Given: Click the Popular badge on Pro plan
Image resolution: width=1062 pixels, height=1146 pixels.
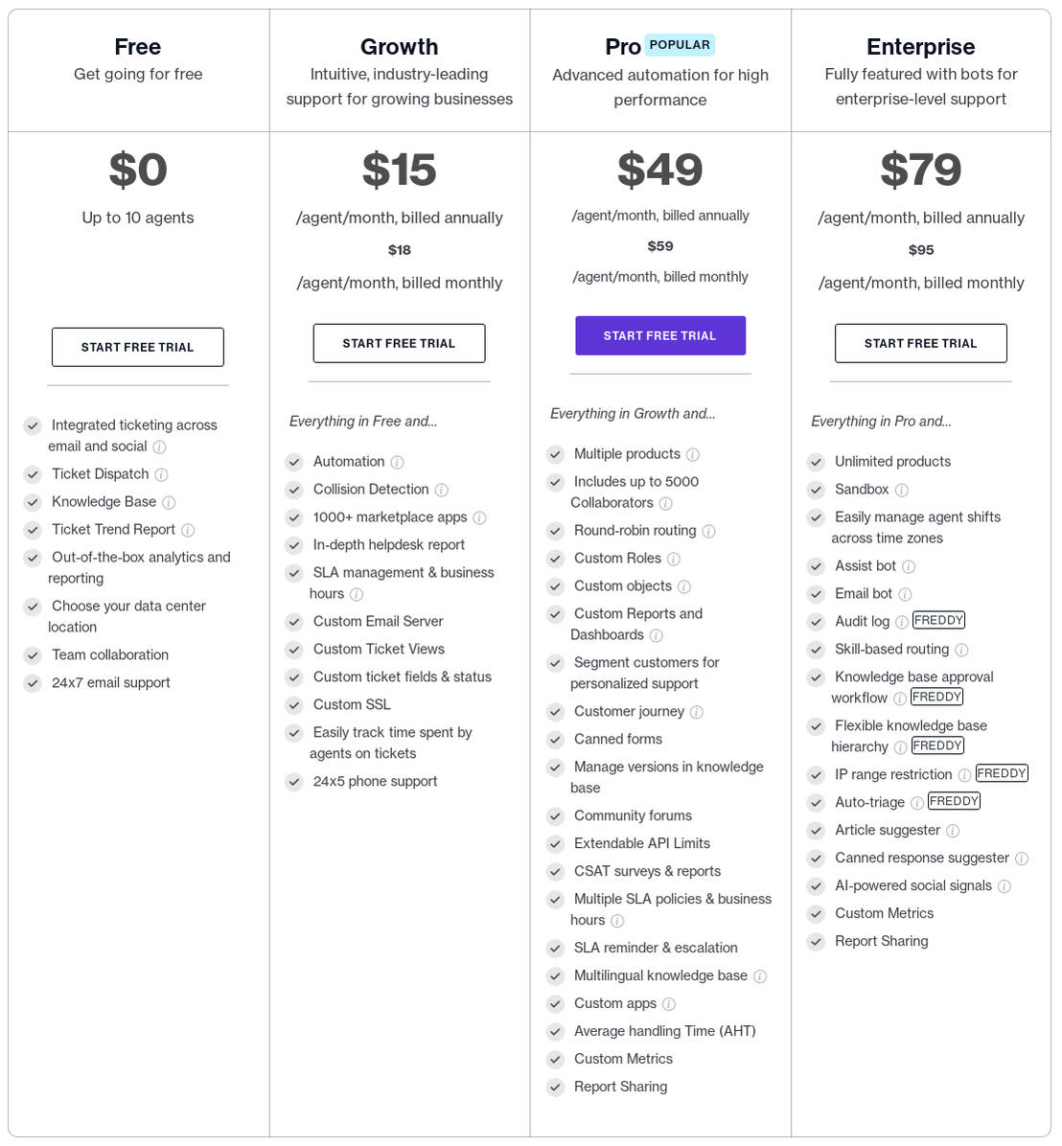Looking at the screenshot, I should click(680, 45).
